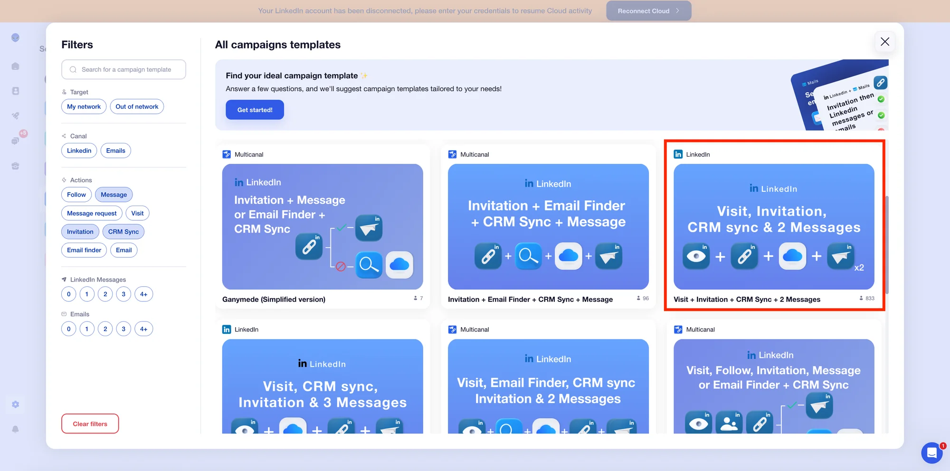Toggle the Emails canal filter
This screenshot has height=471, width=950.
(x=115, y=151)
